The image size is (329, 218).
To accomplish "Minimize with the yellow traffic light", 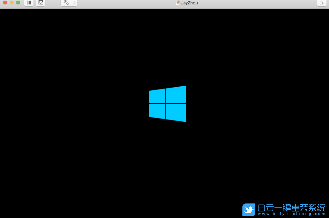I will coord(11,3).
